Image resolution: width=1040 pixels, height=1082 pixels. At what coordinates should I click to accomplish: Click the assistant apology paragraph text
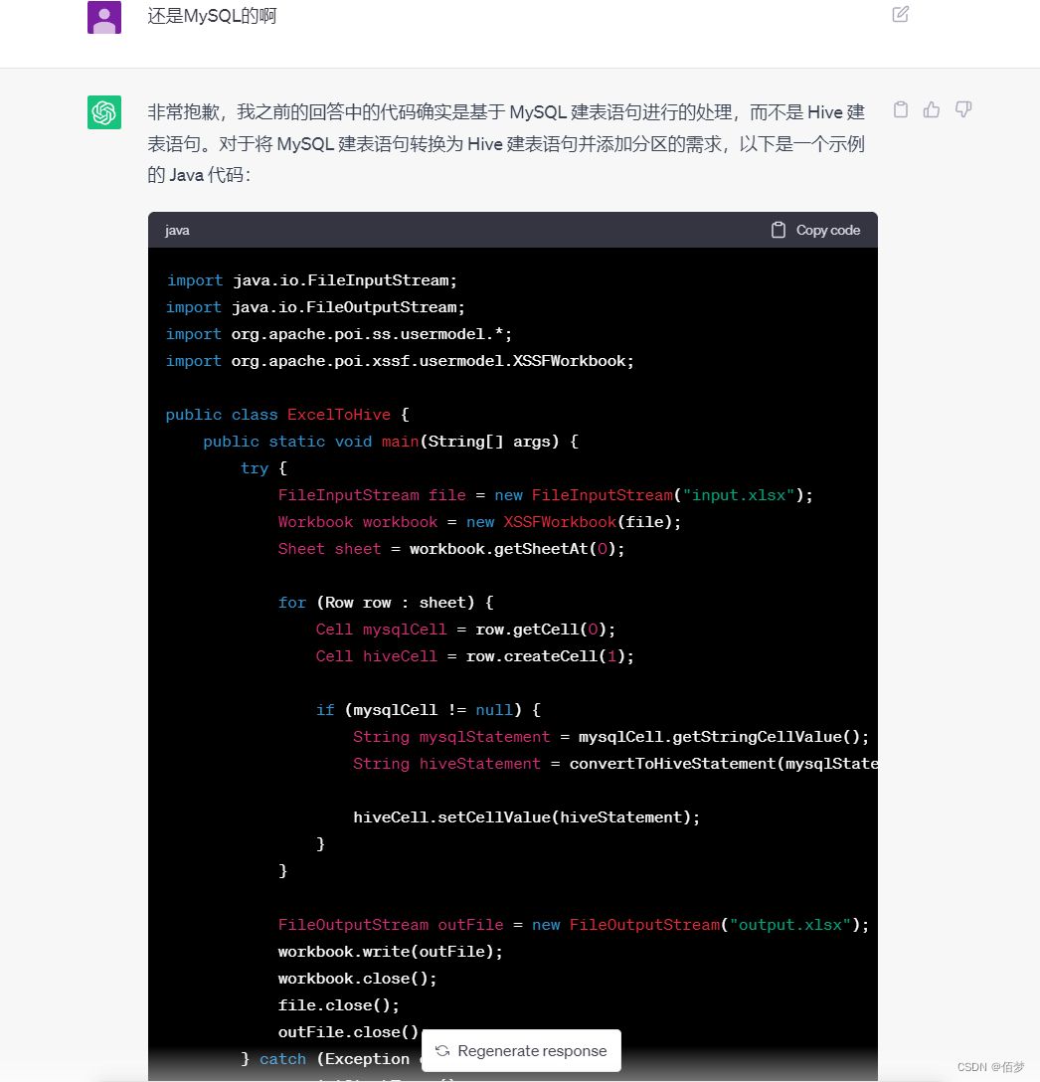(x=506, y=143)
